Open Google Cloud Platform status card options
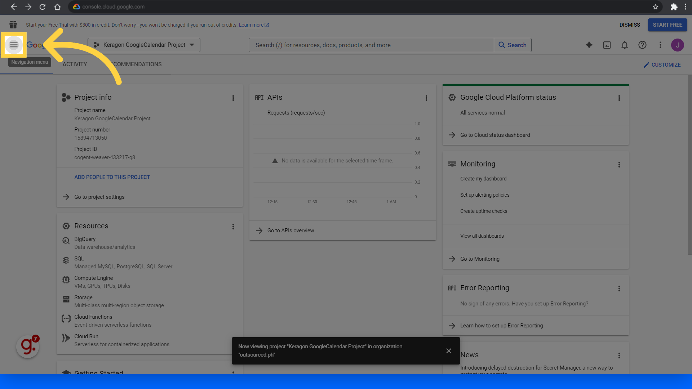This screenshot has width=692, height=389. [x=619, y=98]
